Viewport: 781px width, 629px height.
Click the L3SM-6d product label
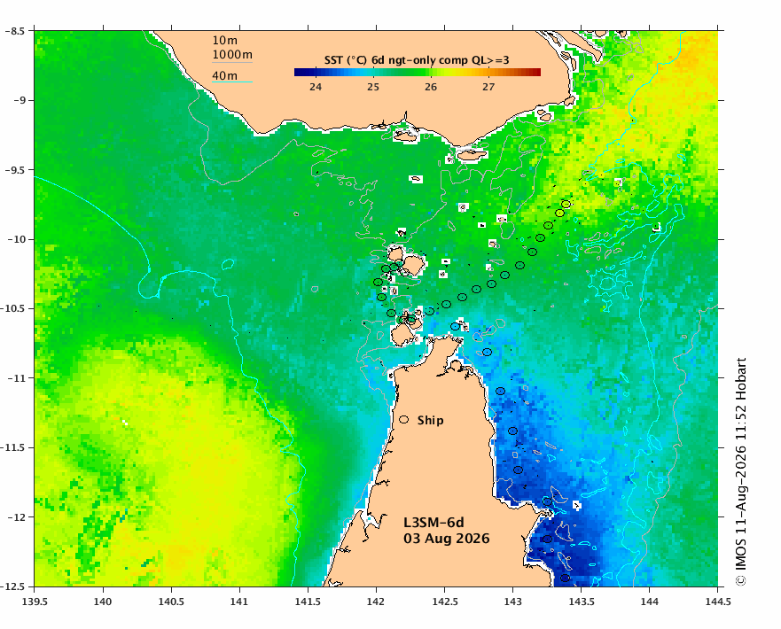433,523
